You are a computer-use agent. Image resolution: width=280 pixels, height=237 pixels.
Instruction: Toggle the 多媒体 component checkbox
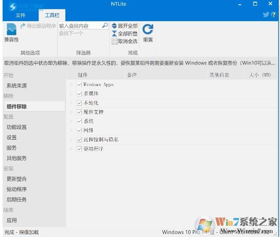[79, 94]
